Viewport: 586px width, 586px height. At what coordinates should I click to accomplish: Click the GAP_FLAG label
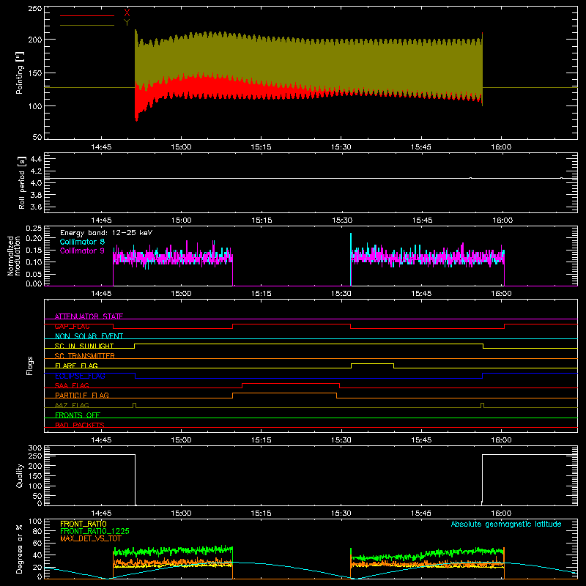click(72, 326)
